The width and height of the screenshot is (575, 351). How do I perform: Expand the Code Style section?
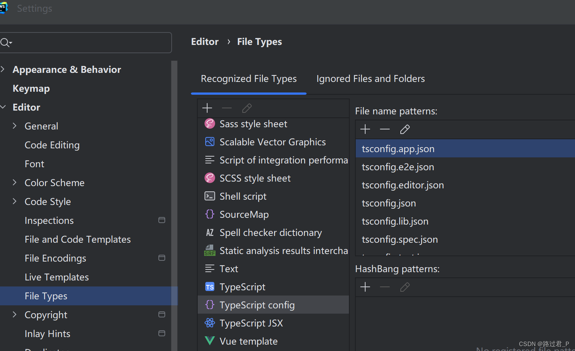14,201
